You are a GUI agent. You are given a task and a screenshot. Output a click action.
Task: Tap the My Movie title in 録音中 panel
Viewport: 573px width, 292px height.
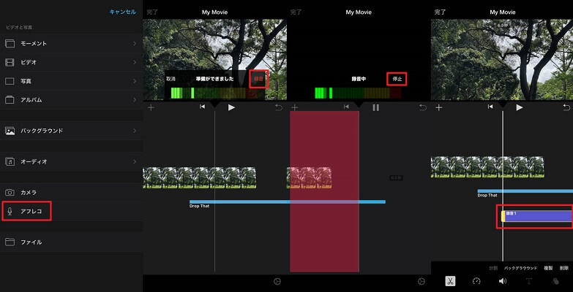point(359,12)
